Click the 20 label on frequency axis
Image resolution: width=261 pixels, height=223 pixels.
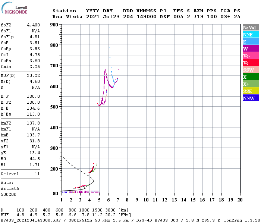240,200
